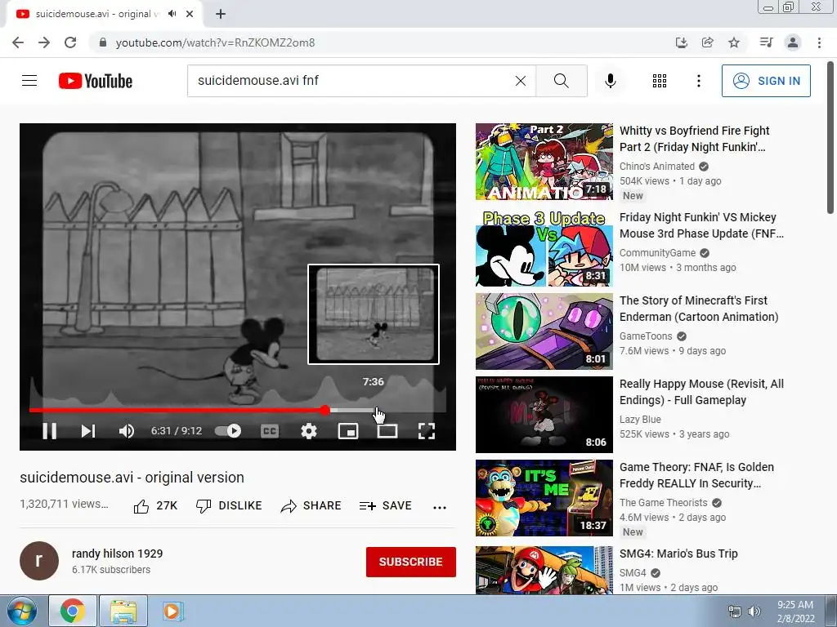Open Chrome three-dot menu

tap(819, 42)
